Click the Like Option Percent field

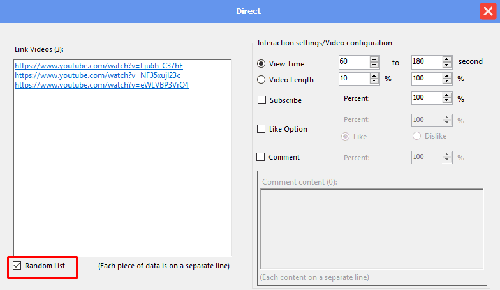[x=427, y=120]
